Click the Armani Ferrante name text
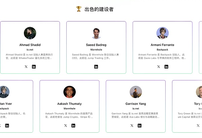This screenshot has height=138, width=202. pyautogui.click(x=163, y=45)
